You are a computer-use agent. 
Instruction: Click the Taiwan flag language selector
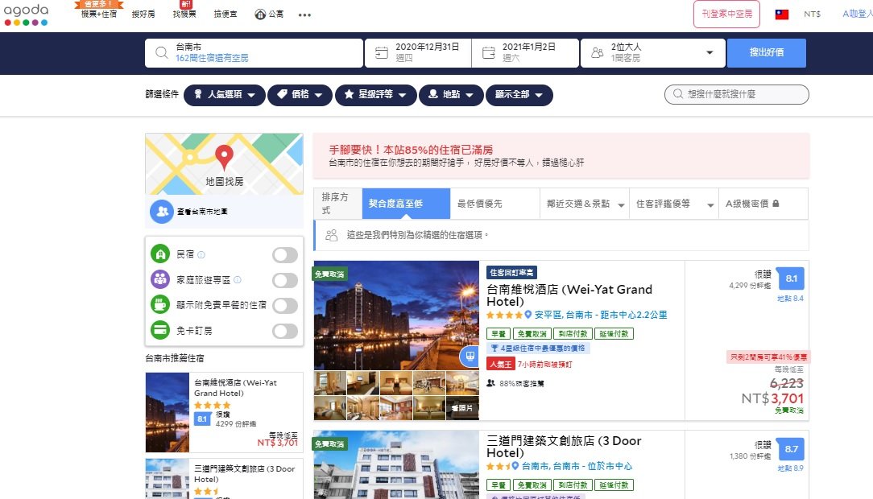(x=780, y=13)
